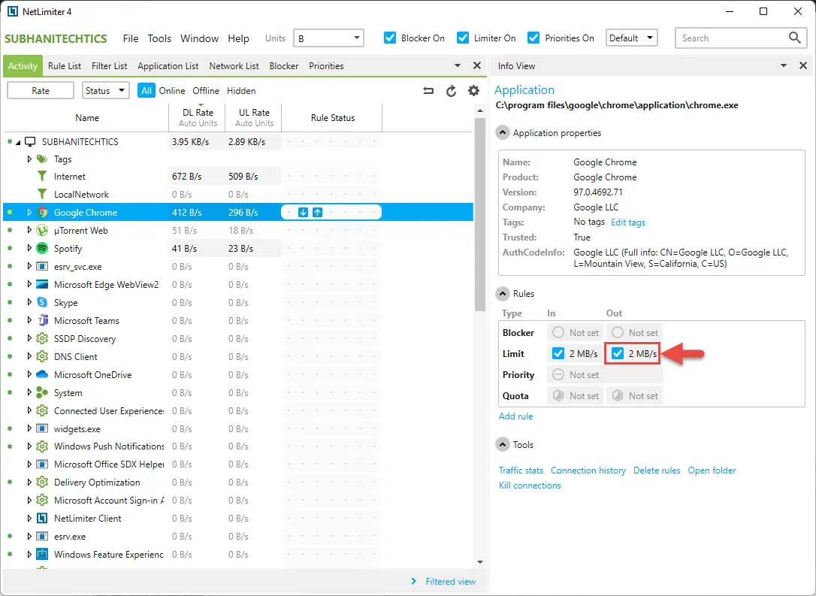Viewport: 816px width, 596px height.
Task: Close the Activity panel with its X button
Action: [476, 65]
